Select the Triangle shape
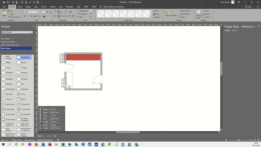The image size is (261, 147). tap(22, 68)
